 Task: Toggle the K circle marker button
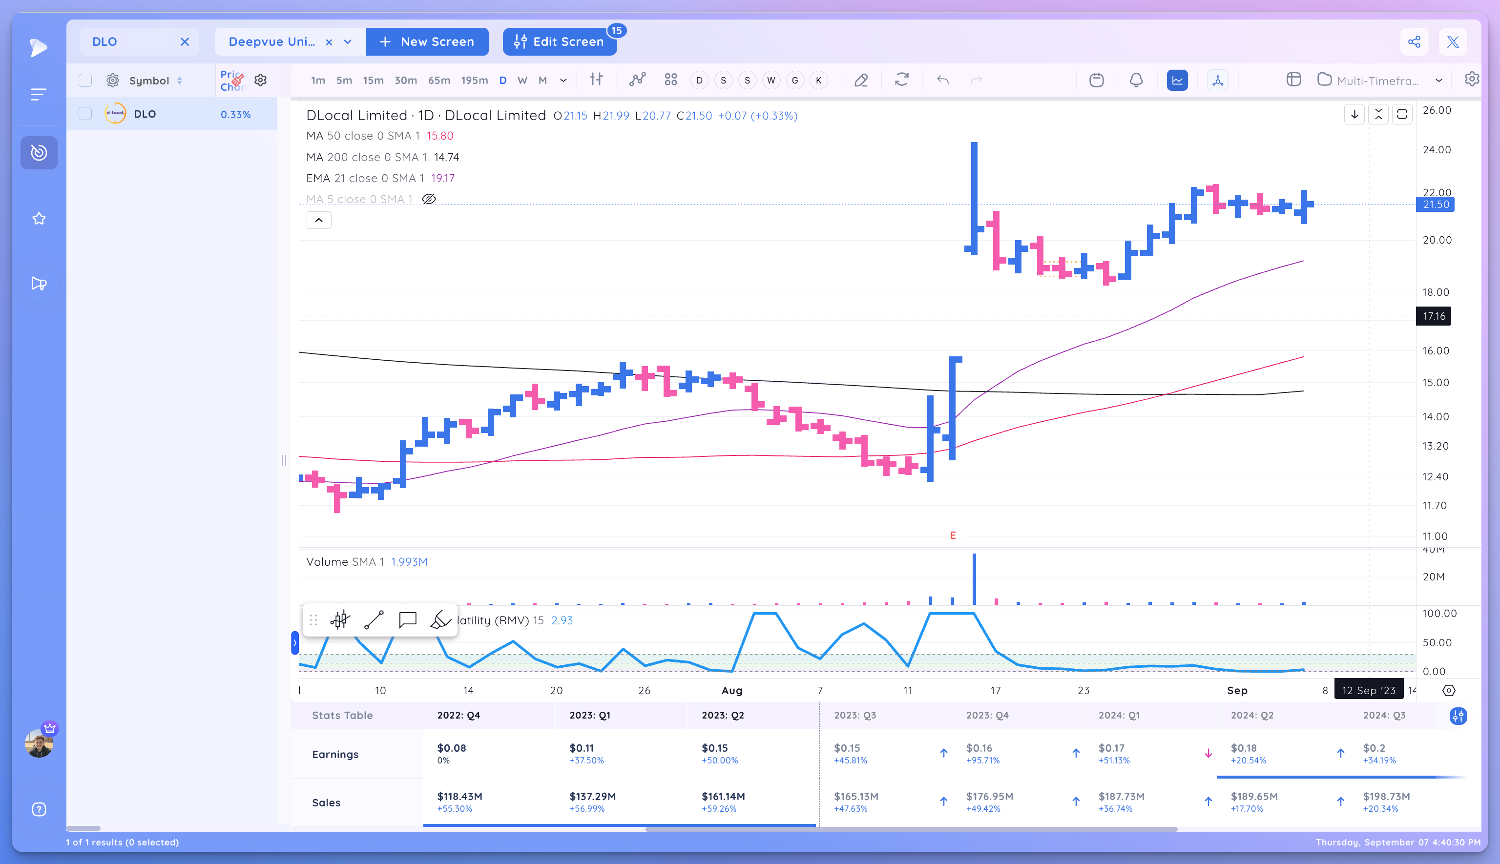[x=818, y=80]
